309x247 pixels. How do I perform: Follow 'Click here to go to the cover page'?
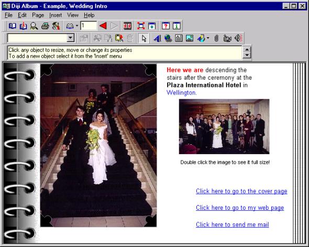(x=241, y=191)
